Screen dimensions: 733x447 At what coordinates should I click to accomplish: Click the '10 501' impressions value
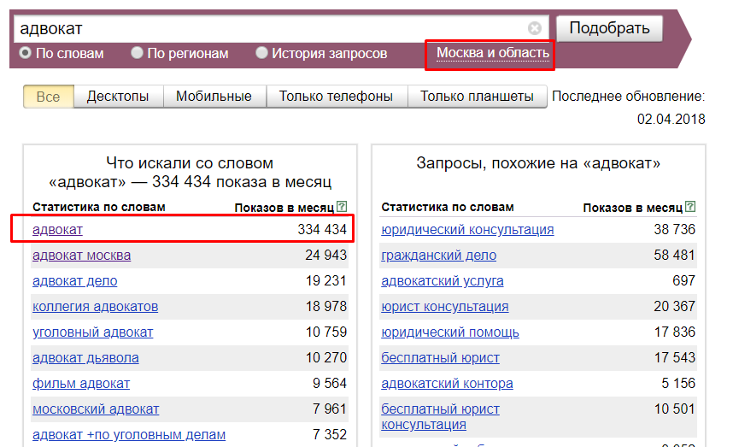coord(675,409)
